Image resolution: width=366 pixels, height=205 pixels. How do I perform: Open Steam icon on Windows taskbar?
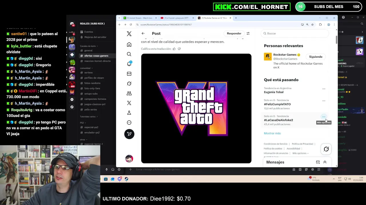pos(126,179)
